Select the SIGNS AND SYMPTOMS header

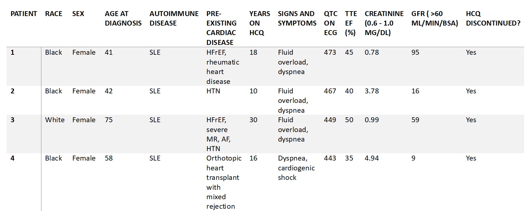click(297, 18)
